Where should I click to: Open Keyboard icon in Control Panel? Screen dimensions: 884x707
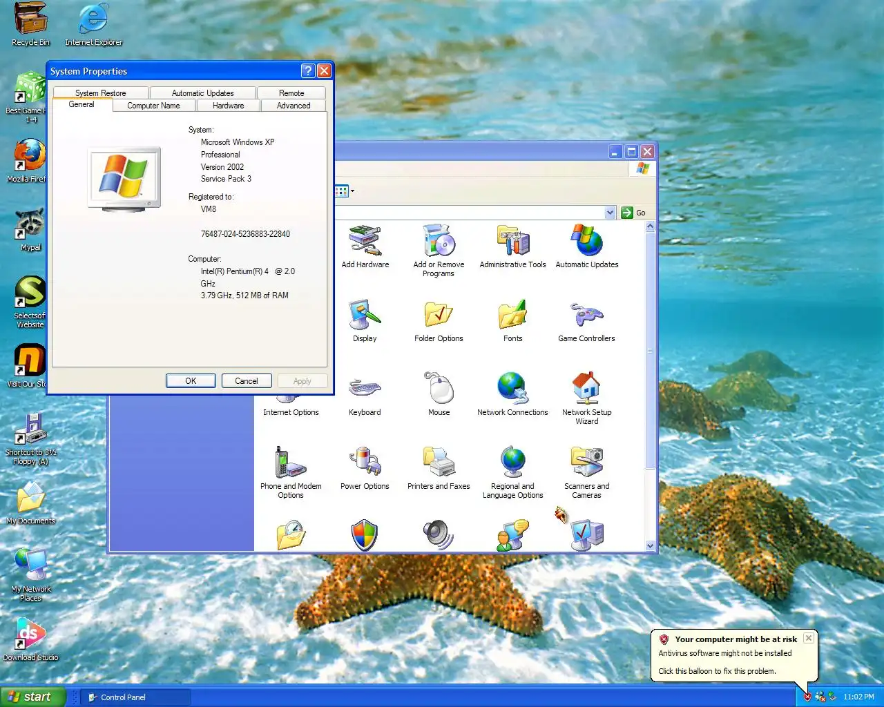365,396
